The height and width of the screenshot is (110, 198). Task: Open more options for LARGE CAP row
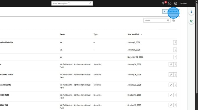click(175, 105)
